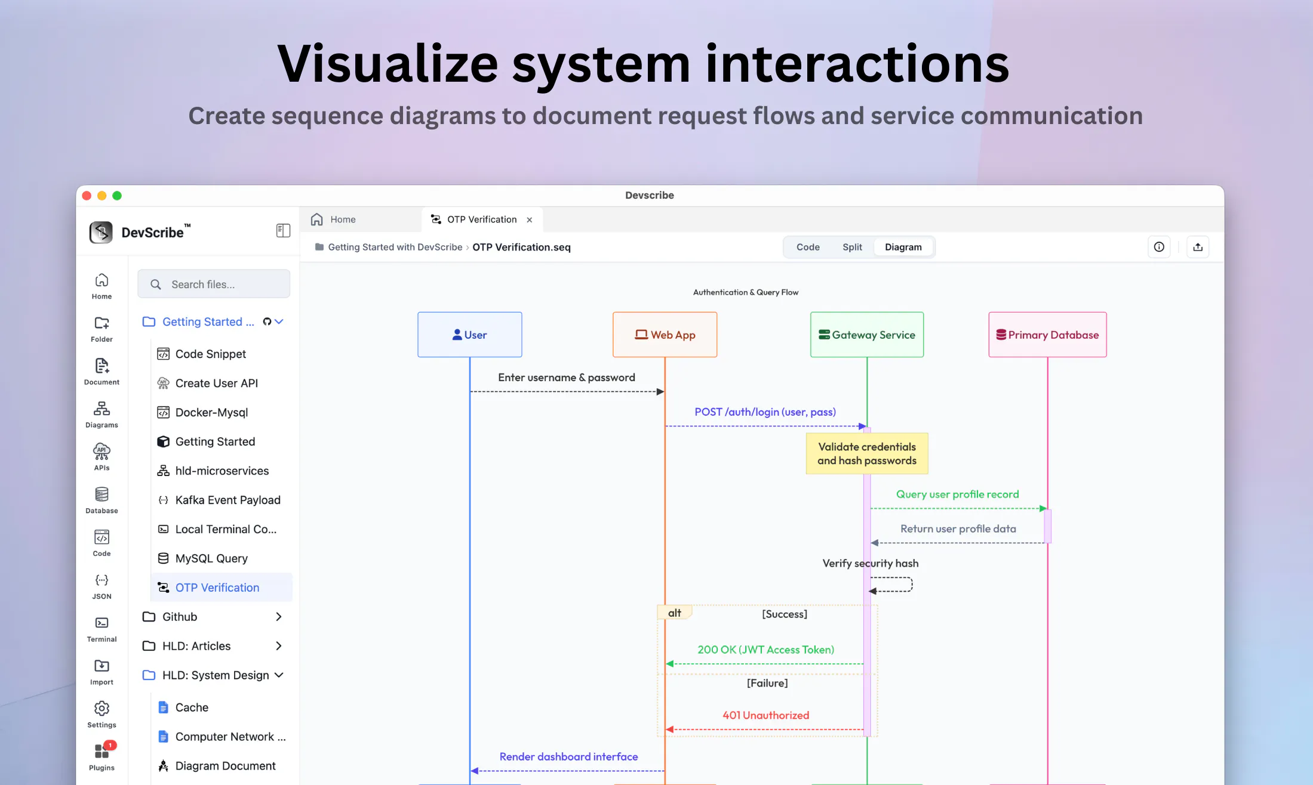
Task: Create a new Document from the sidebar
Action: (102, 372)
